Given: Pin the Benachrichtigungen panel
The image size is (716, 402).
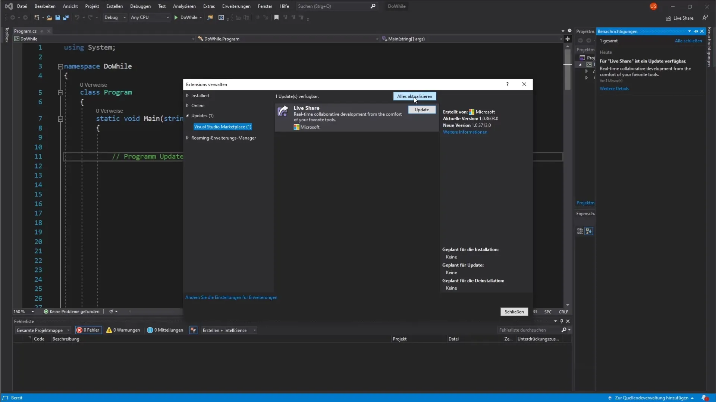Looking at the screenshot, I should point(696,31).
